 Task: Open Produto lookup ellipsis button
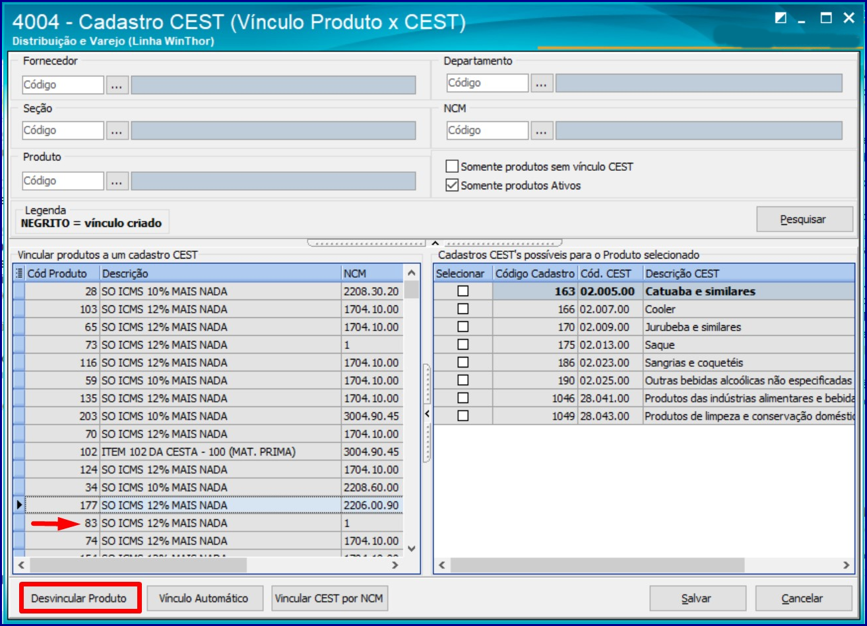coord(117,181)
